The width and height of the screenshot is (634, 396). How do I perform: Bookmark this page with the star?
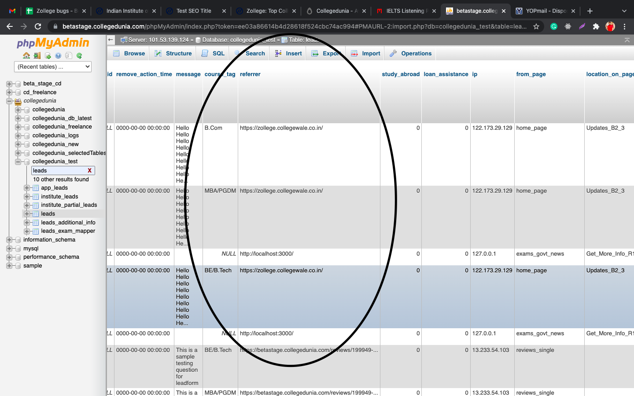pyautogui.click(x=536, y=26)
